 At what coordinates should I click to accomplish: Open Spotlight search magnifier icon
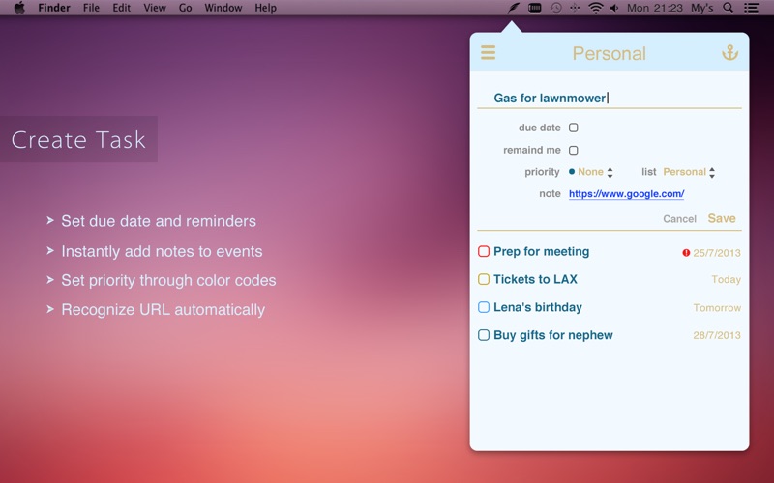coord(729,8)
